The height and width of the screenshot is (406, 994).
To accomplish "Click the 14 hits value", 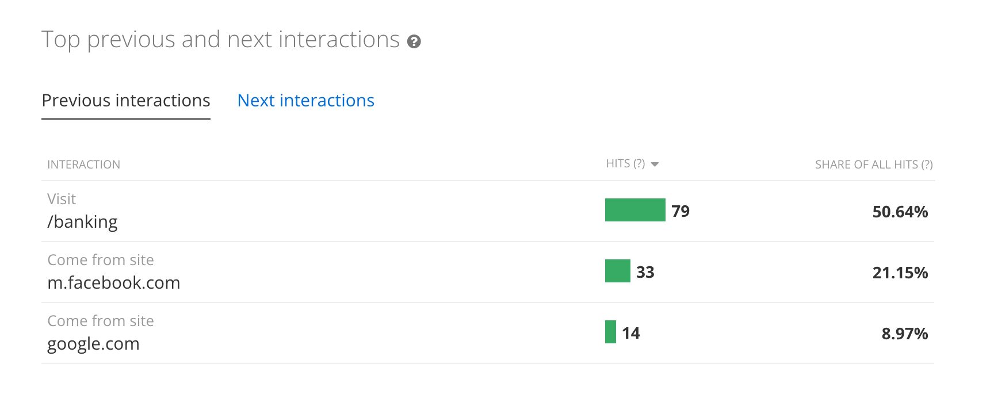I will (x=631, y=333).
